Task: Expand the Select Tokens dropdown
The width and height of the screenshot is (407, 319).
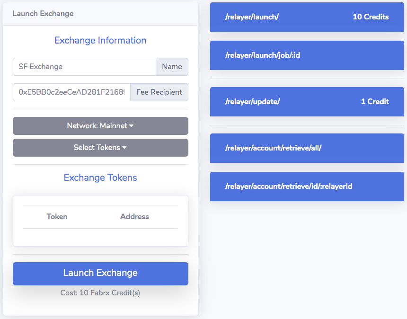Action: click(100, 148)
